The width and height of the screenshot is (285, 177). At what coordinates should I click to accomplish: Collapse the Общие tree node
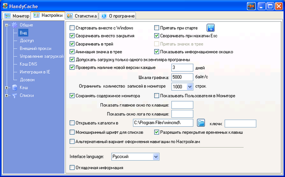coord(7,25)
